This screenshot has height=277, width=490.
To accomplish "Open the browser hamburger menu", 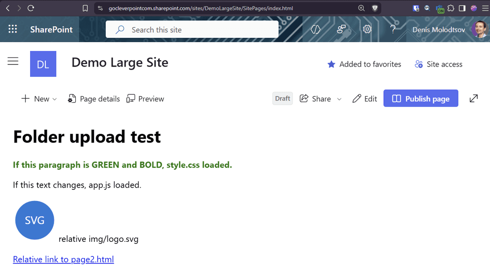I will point(485,8).
